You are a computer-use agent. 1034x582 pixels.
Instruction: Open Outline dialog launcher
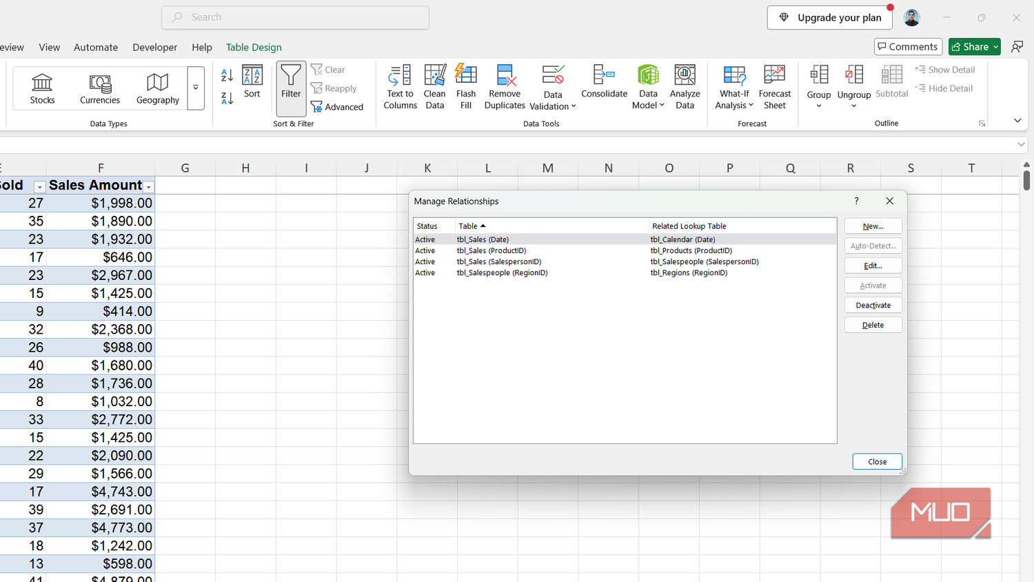(982, 123)
